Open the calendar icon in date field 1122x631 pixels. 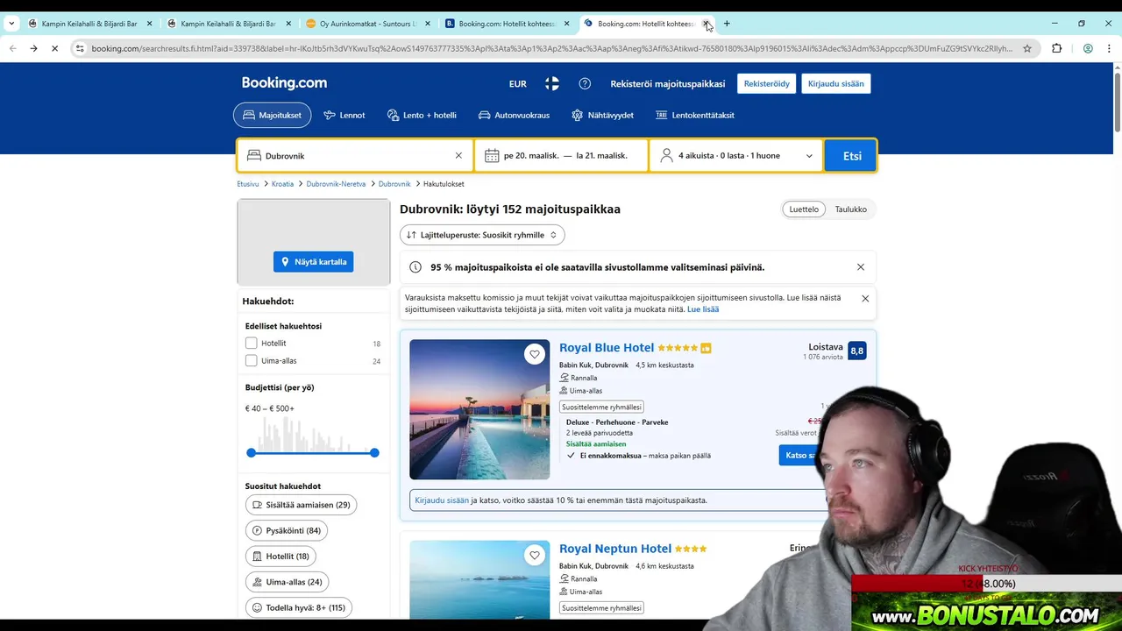point(492,155)
